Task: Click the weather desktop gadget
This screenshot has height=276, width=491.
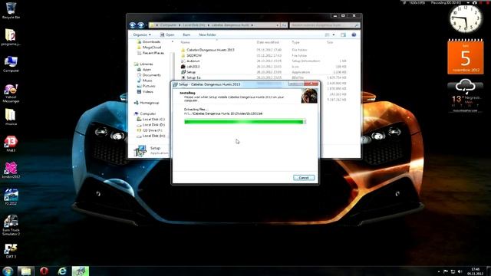Action: click(x=465, y=95)
